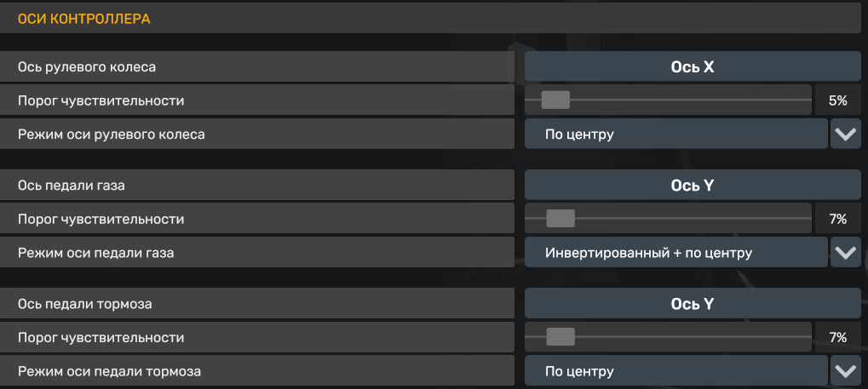Click the chevron beside steering wheel axis mode
868x389 pixels.
click(x=845, y=134)
